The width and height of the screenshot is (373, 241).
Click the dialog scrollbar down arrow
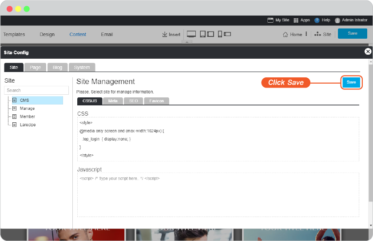pyautogui.click(x=371, y=225)
